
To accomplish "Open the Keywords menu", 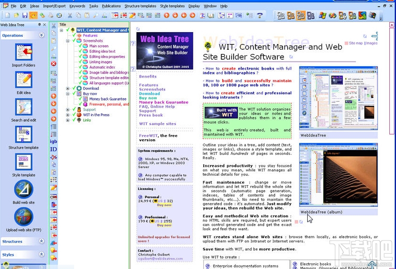I will 77,6.
